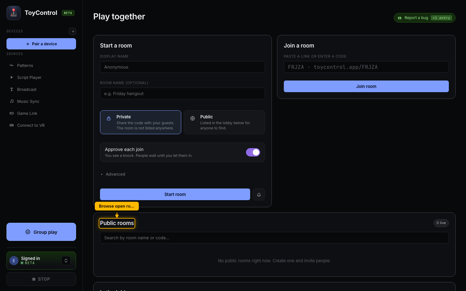Screen dimensions: 466x291
Task: Open the Group play button
Action: pyautogui.click(x=41, y=232)
